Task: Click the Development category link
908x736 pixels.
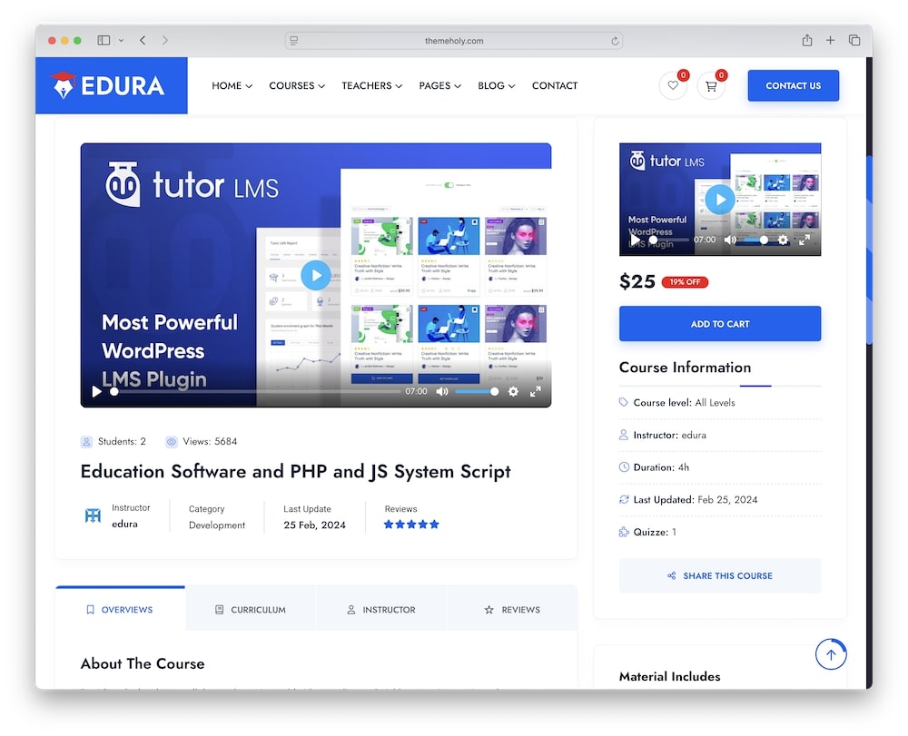Action: pyautogui.click(x=217, y=525)
